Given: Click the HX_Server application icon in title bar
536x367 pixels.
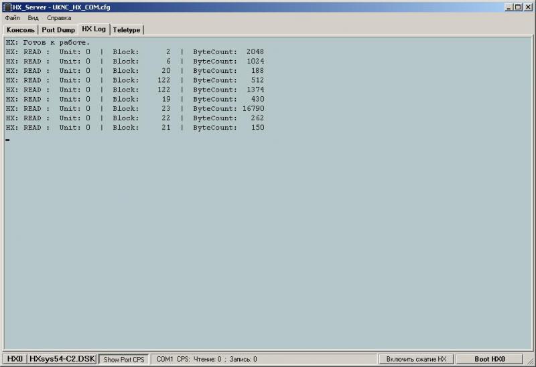Looking at the screenshot, I should (7, 7).
